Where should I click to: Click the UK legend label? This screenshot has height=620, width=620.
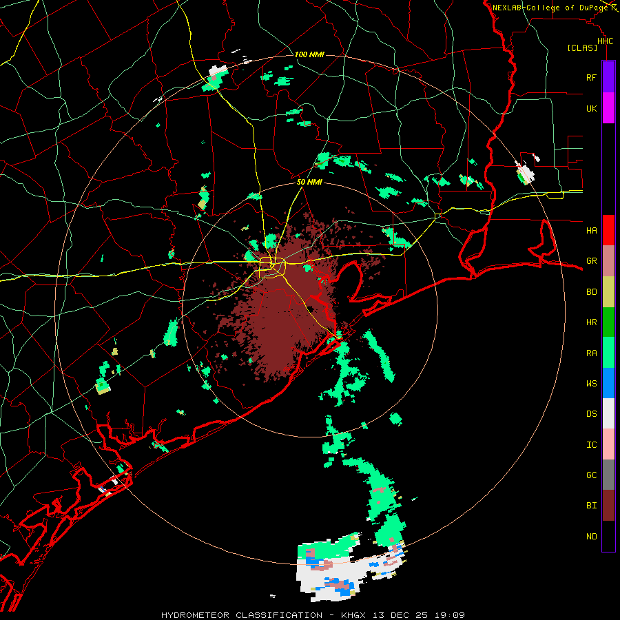591,108
